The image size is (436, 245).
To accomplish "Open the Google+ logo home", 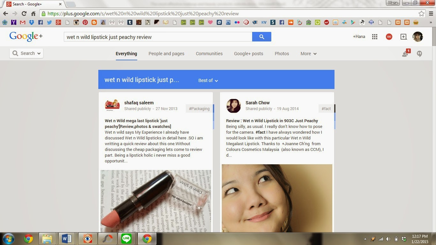I will point(26,36).
